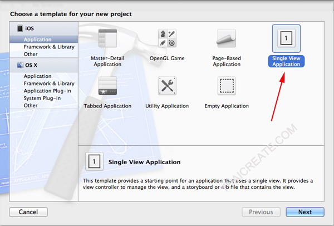Choose the OpenGL Game template icon
Screen dimensions: 334x226
[x=167, y=38]
